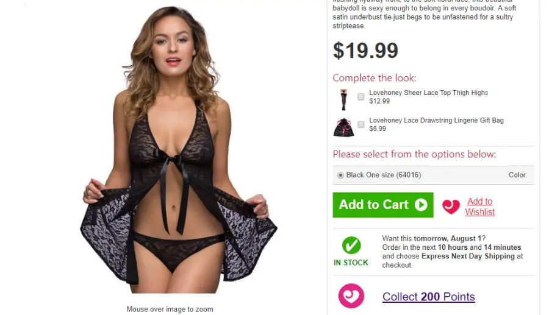Click the green Add to Cart button
The width and height of the screenshot is (549, 315).
coord(382,205)
